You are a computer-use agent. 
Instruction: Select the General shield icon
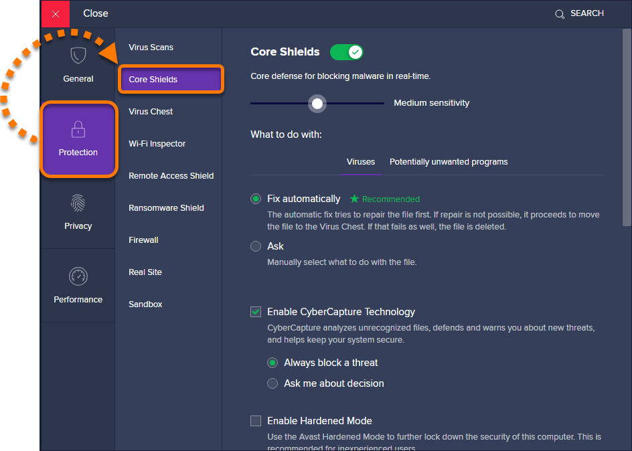pos(78,56)
